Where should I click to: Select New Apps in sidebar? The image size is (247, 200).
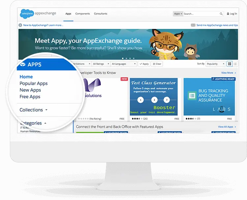point(30,90)
